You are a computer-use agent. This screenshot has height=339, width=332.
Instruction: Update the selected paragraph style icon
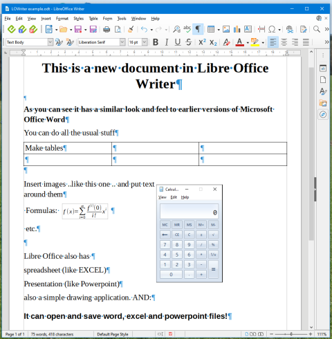(59, 42)
